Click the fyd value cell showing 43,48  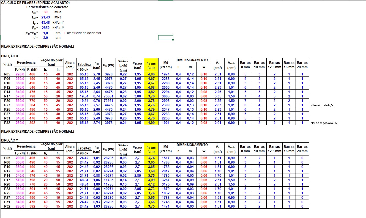[46, 22]
